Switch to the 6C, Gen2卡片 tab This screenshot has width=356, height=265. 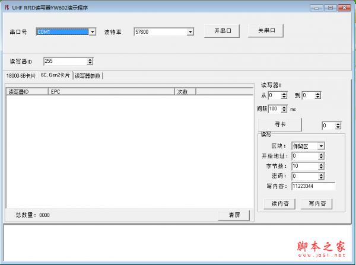(x=55, y=75)
